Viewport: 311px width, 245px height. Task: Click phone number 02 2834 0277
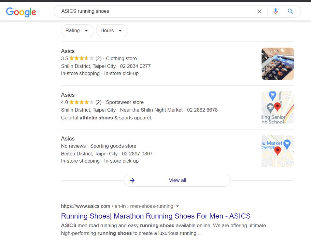135,66
